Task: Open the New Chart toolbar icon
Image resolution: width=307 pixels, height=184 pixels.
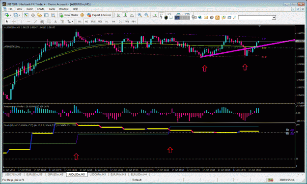Action: 7,15
